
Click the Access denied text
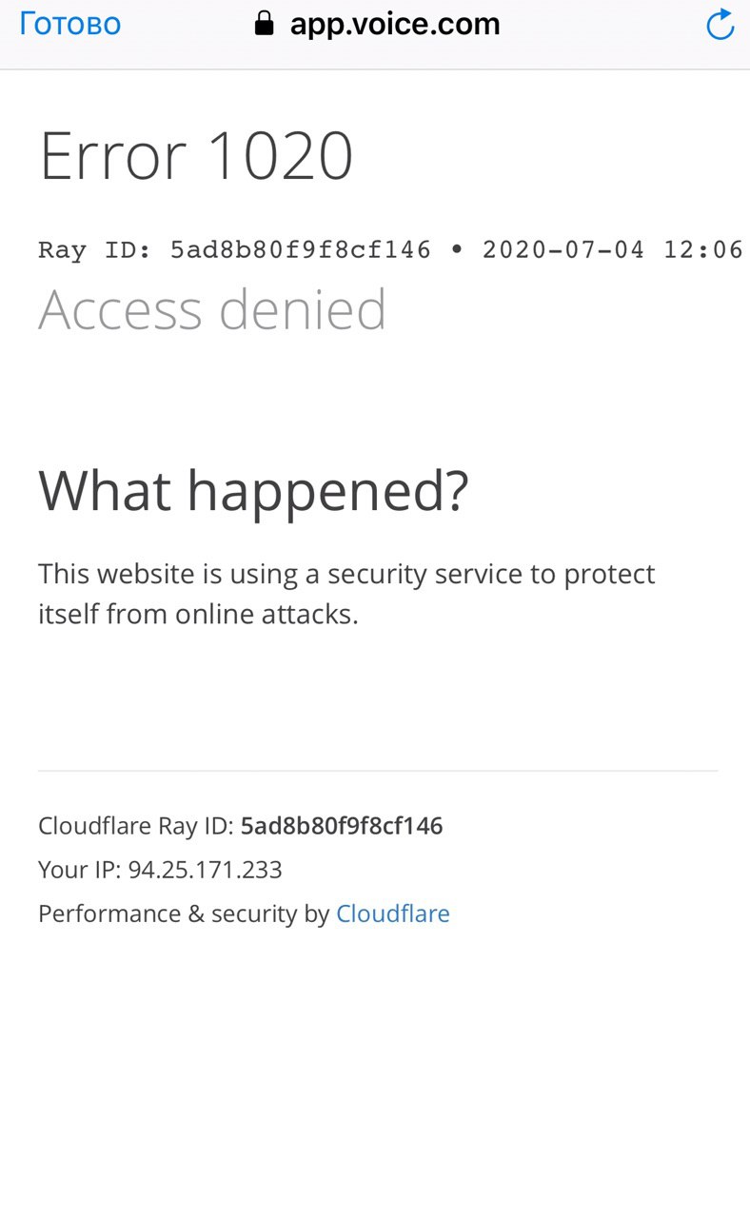[212, 309]
